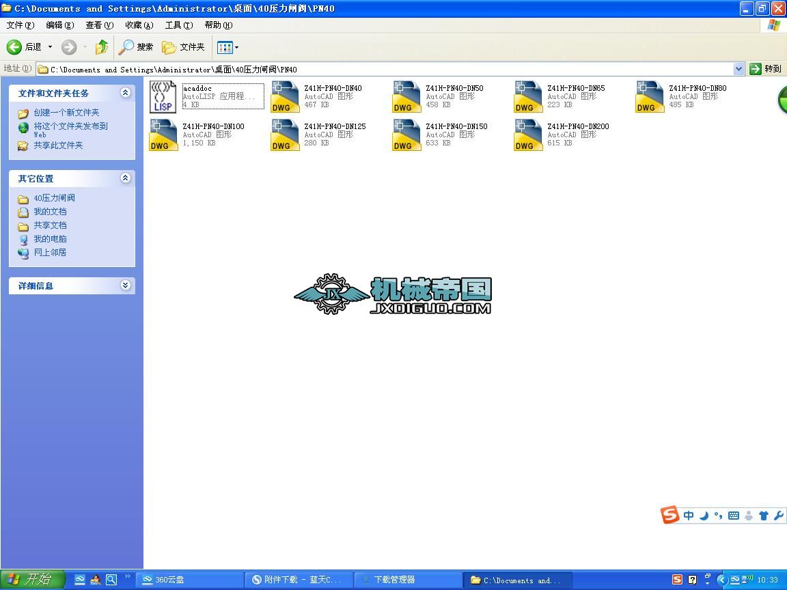The image size is (787, 590).
Task: Open the 帮助(H) menu
Action: click(219, 25)
